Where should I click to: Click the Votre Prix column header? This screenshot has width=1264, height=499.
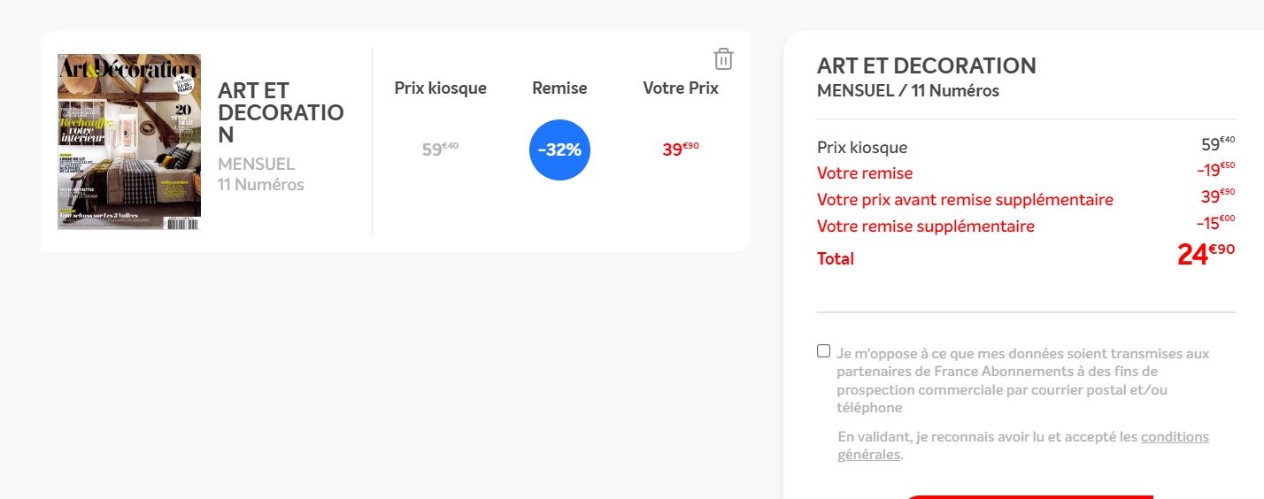(681, 88)
